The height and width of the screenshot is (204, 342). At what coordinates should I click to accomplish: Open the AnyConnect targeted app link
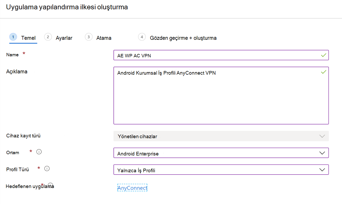[x=132, y=188]
